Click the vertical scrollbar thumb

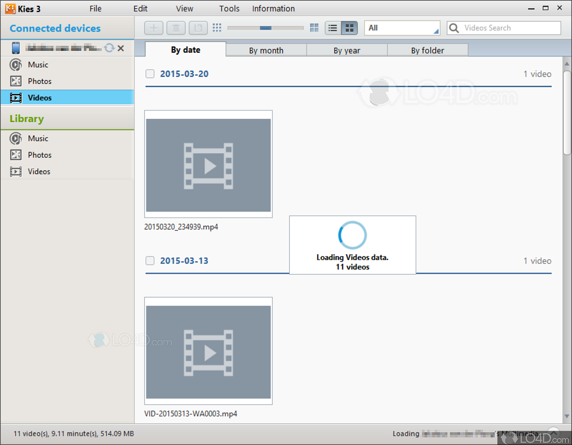[x=566, y=113]
